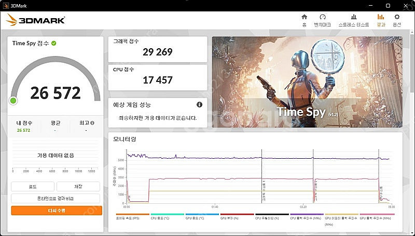This screenshot has width=415, height=236.
Task: Click the Save (저장) button
Action: pos(78,187)
